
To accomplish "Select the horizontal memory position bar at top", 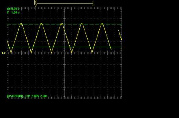I will click(x=65, y=3).
